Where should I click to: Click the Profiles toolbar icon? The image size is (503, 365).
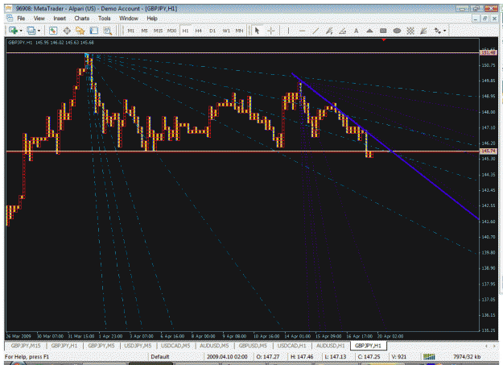tap(31, 31)
